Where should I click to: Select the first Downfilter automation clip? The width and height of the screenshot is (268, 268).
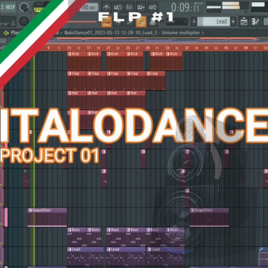47,217
